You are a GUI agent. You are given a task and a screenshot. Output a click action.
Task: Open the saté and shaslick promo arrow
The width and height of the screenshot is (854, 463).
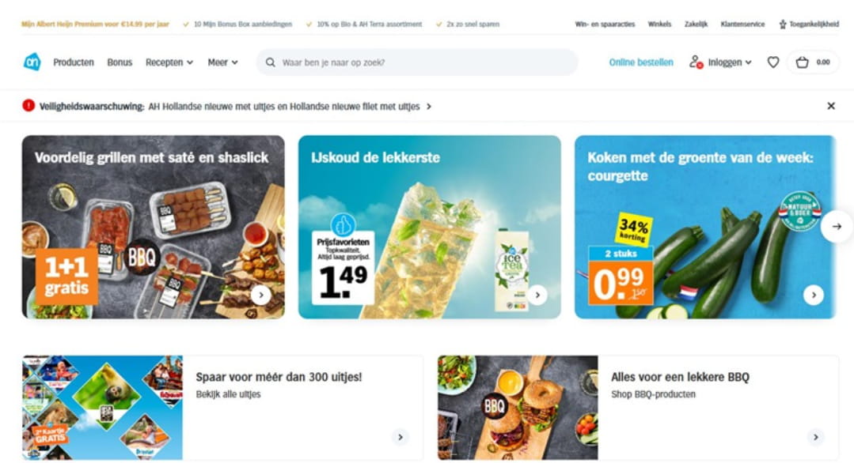261,295
